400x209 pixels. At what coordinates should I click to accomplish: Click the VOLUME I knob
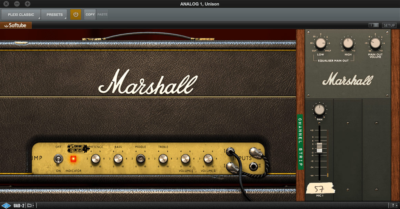pyautogui.click(x=186, y=159)
